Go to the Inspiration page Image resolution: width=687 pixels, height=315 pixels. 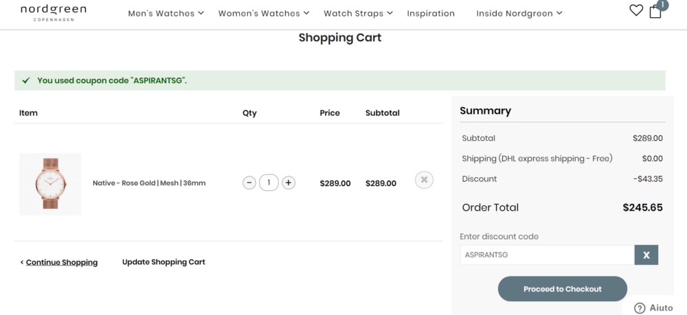431,13
